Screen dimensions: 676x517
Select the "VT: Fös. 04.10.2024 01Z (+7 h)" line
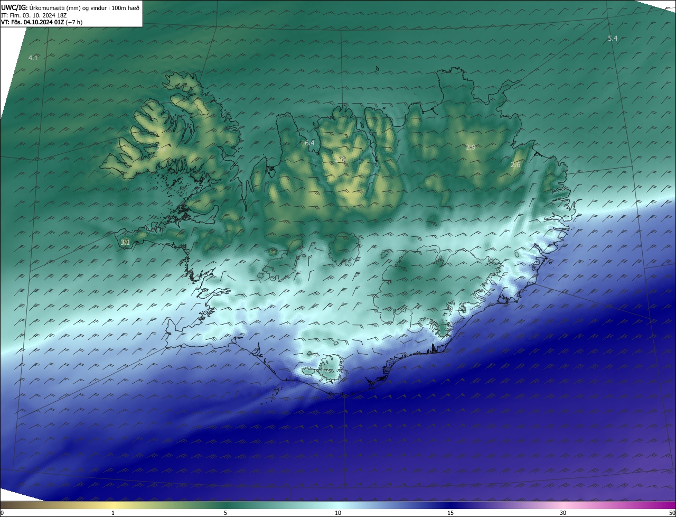tap(42, 22)
